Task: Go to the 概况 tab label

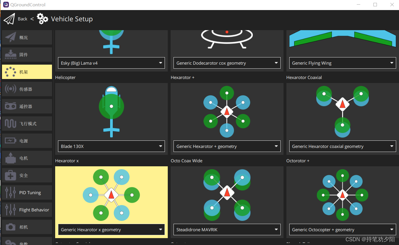Action: [x=24, y=38]
